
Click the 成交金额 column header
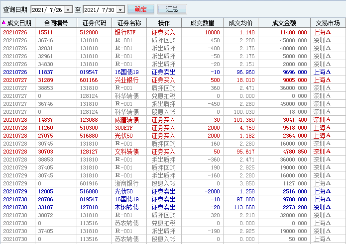pos(284,23)
